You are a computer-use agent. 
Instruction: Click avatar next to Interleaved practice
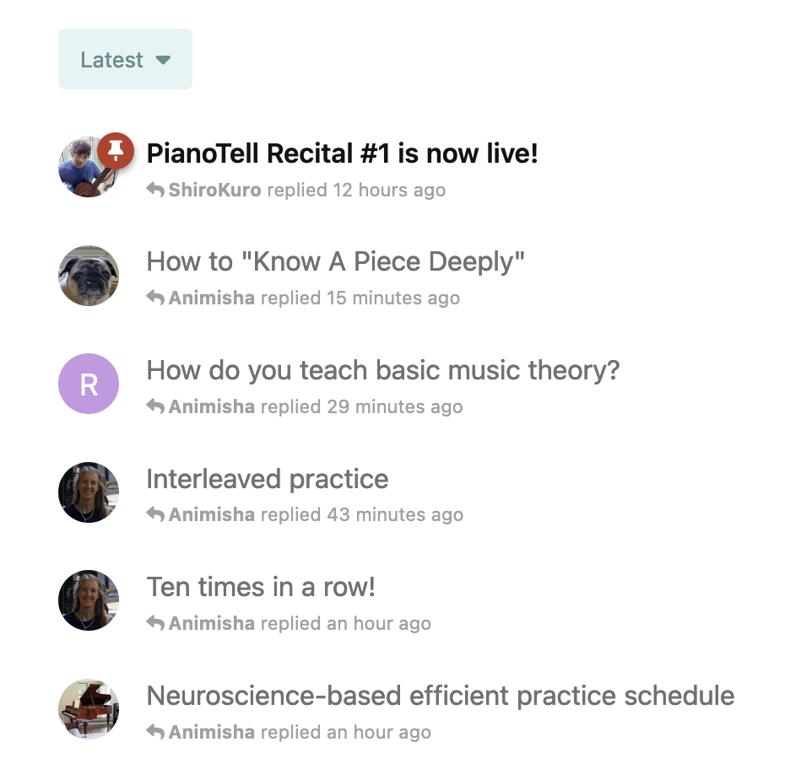(x=89, y=492)
